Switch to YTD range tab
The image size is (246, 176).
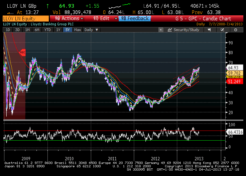click(x=47, y=30)
